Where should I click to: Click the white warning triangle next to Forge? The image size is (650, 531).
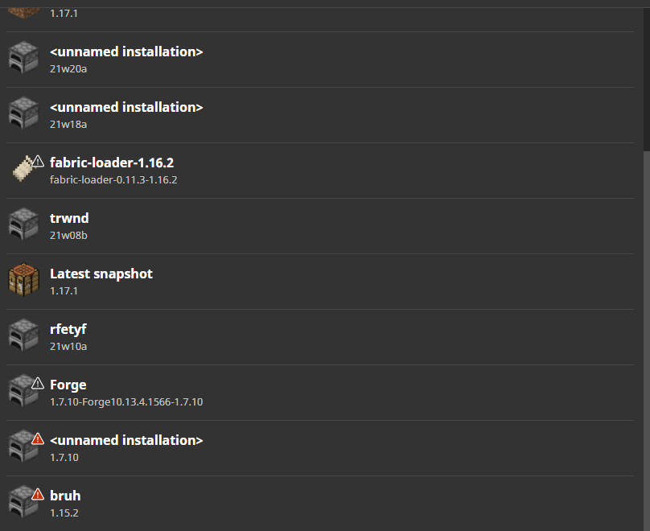point(38,383)
